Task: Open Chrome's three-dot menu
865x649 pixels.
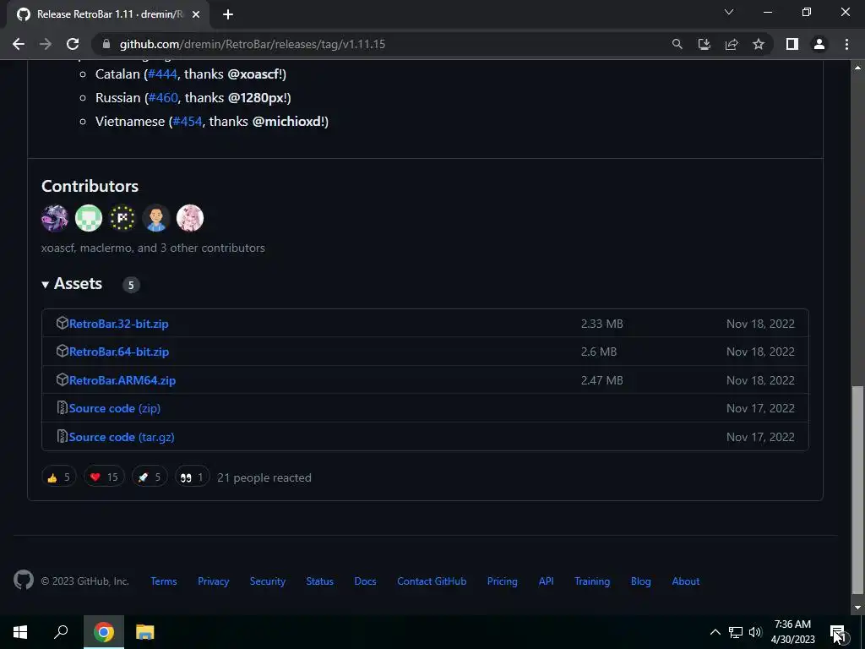Action: point(846,44)
